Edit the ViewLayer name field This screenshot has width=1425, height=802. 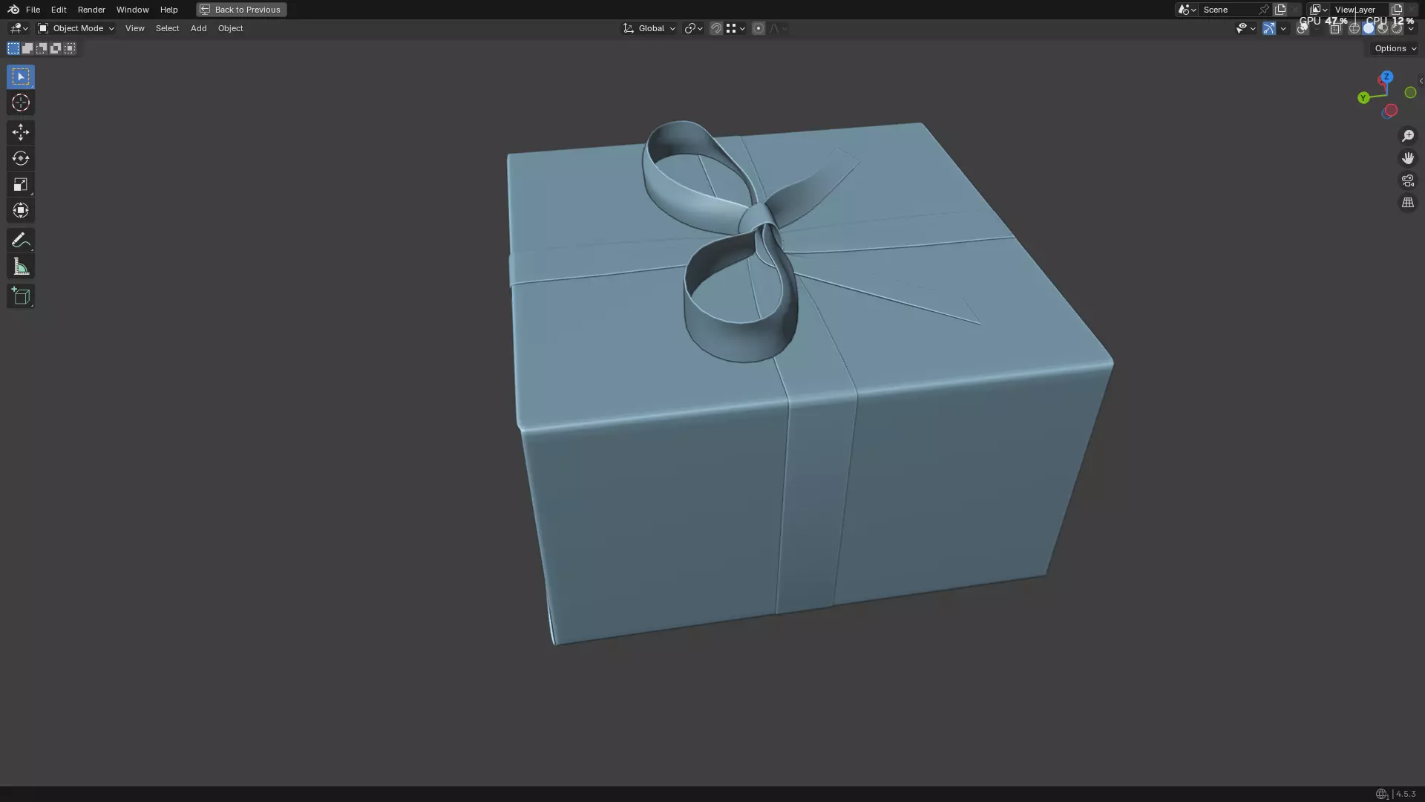pyautogui.click(x=1360, y=10)
